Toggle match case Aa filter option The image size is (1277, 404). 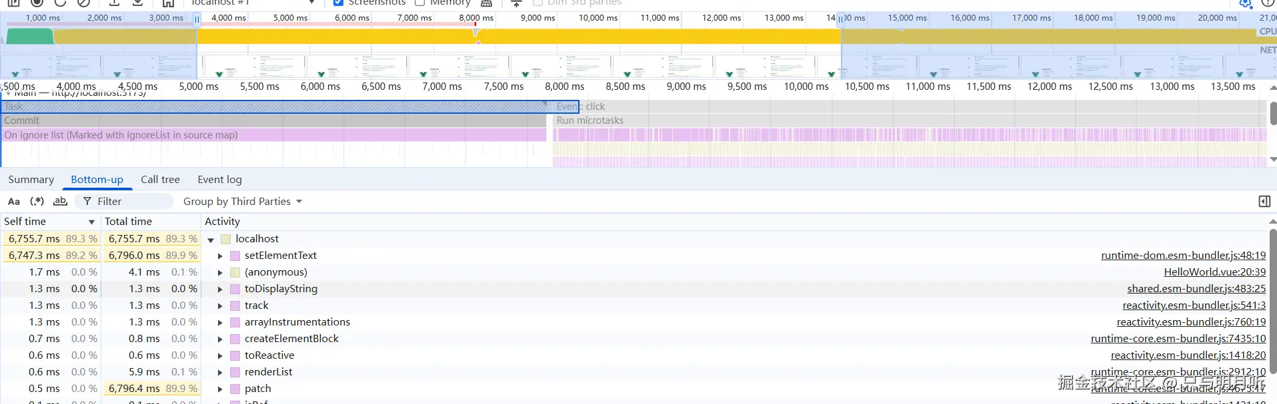14,201
